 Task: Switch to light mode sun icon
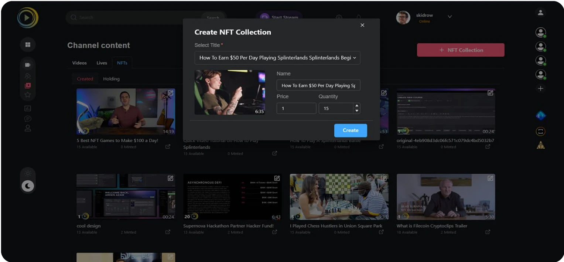pyautogui.click(x=28, y=173)
